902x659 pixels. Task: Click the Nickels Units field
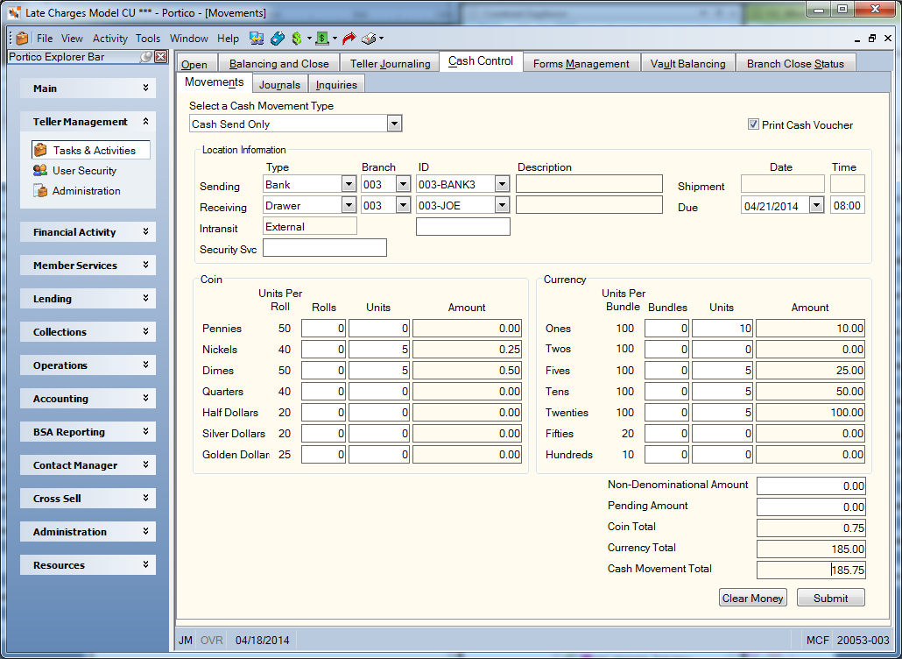coord(379,350)
